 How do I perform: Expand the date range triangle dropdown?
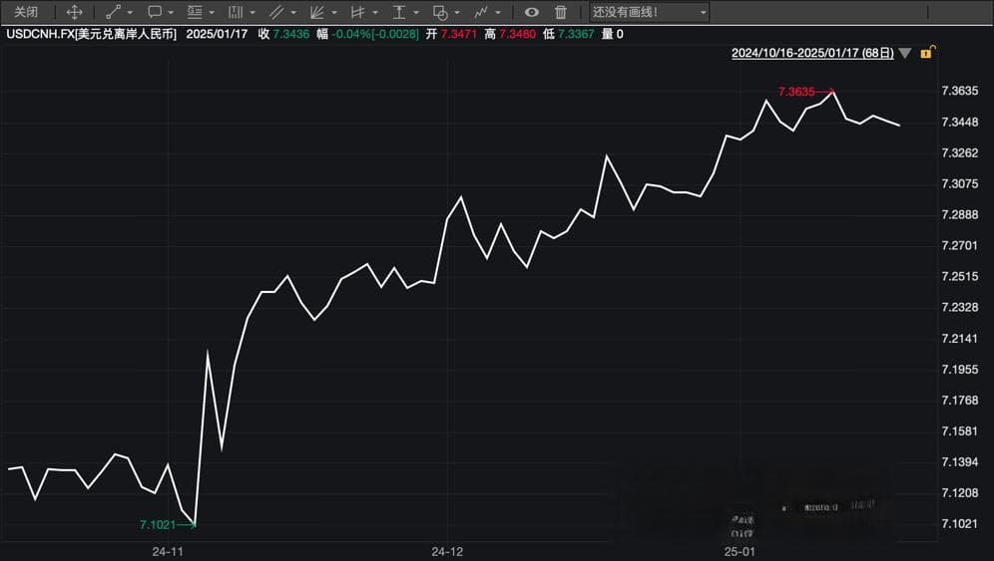(x=905, y=53)
